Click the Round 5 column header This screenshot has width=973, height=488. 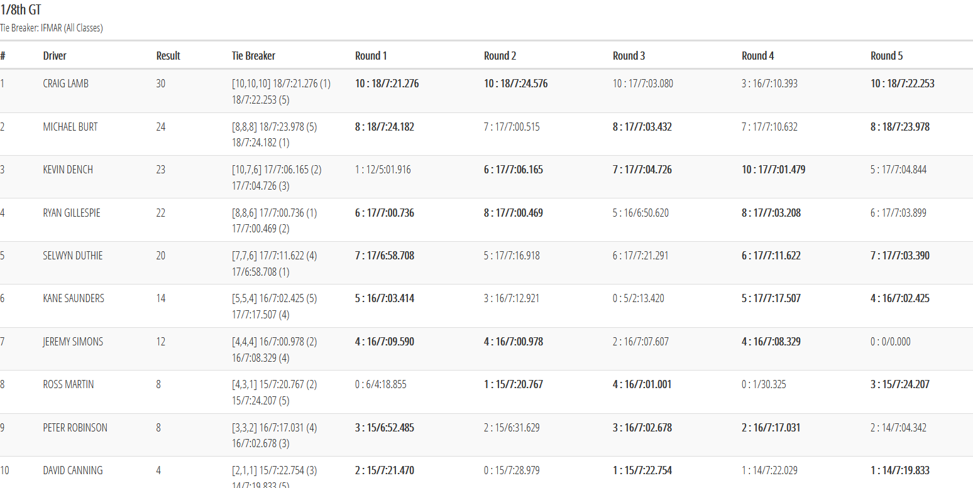(887, 56)
